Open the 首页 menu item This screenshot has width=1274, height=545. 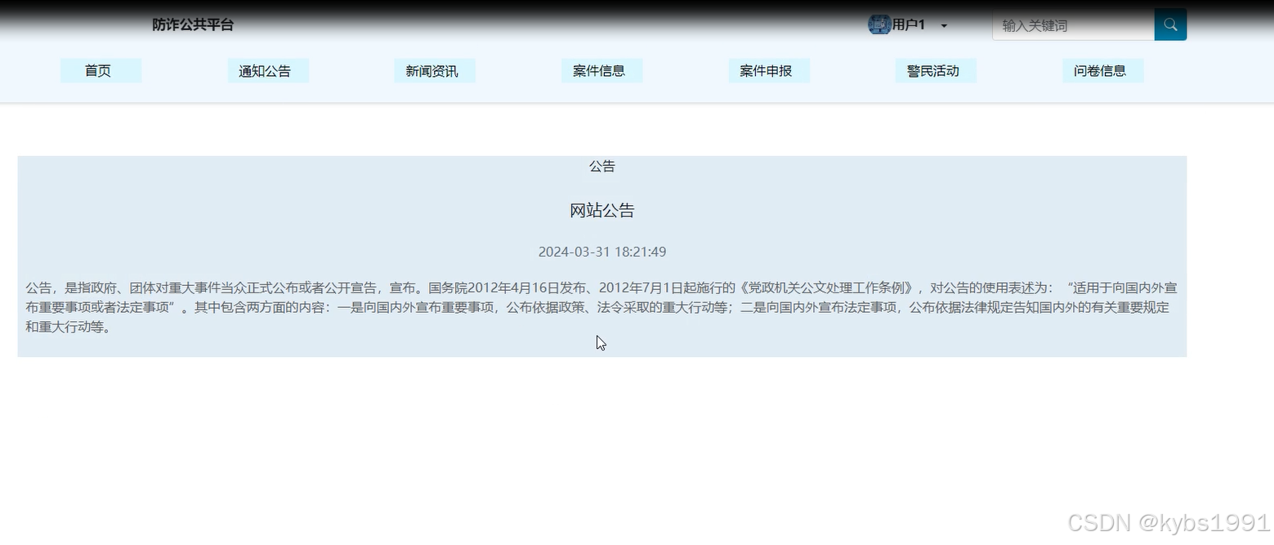101,71
